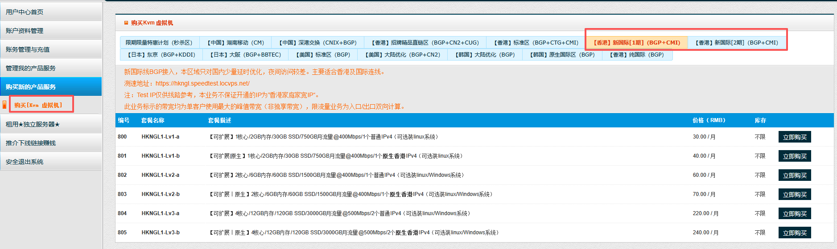This screenshot has height=249, width=837.
Task: Click the small icon before 购买Kvm 虚拟机 heading
Action: (x=126, y=23)
